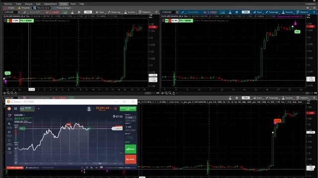
Task: Click the EUR/USD symbol field in top-right chart
Action: pyautogui.click(x=168, y=12)
